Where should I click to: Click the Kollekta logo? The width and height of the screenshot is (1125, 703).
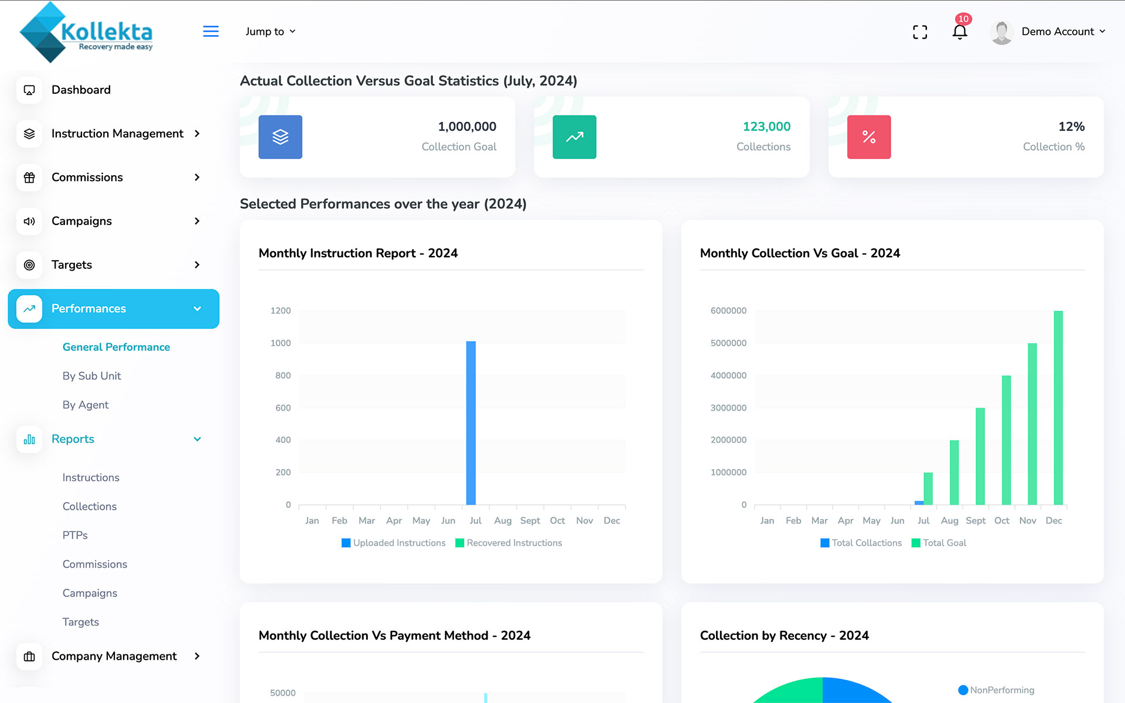pyautogui.click(x=87, y=33)
